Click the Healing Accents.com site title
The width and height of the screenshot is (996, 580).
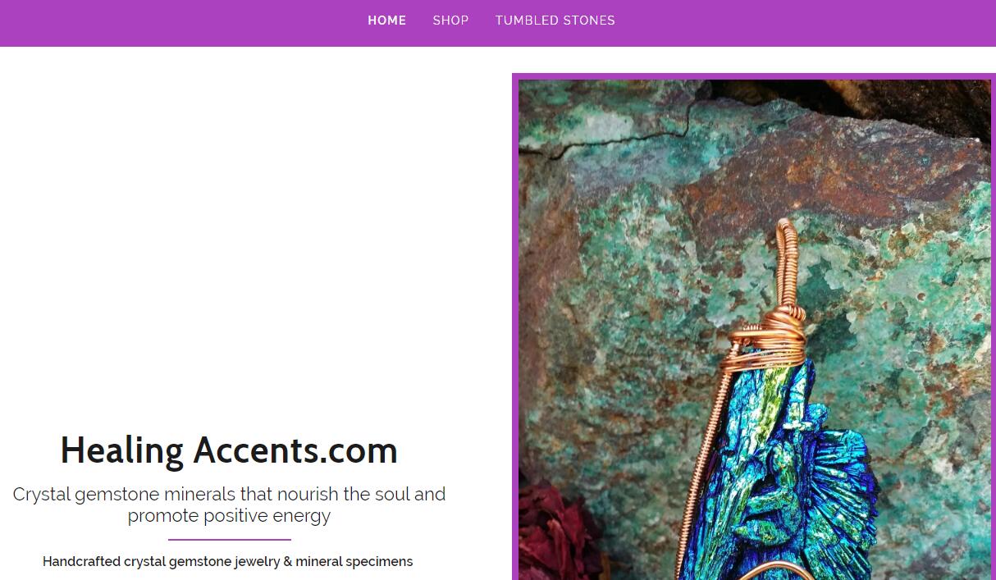[x=229, y=450]
